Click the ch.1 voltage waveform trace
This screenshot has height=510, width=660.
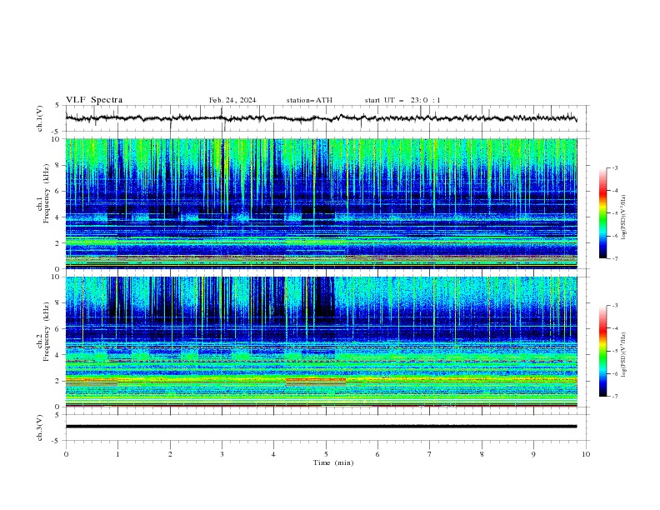pos(321,118)
